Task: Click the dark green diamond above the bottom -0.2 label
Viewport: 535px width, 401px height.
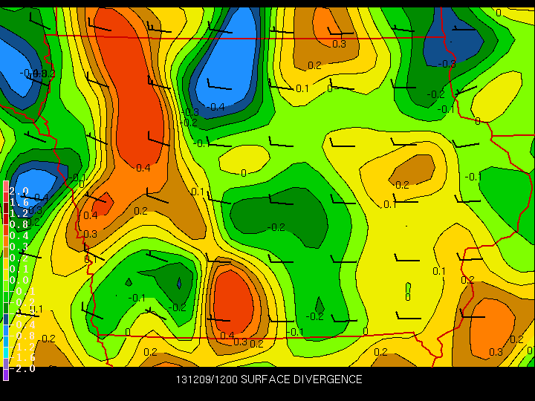Action: click(x=320, y=304)
